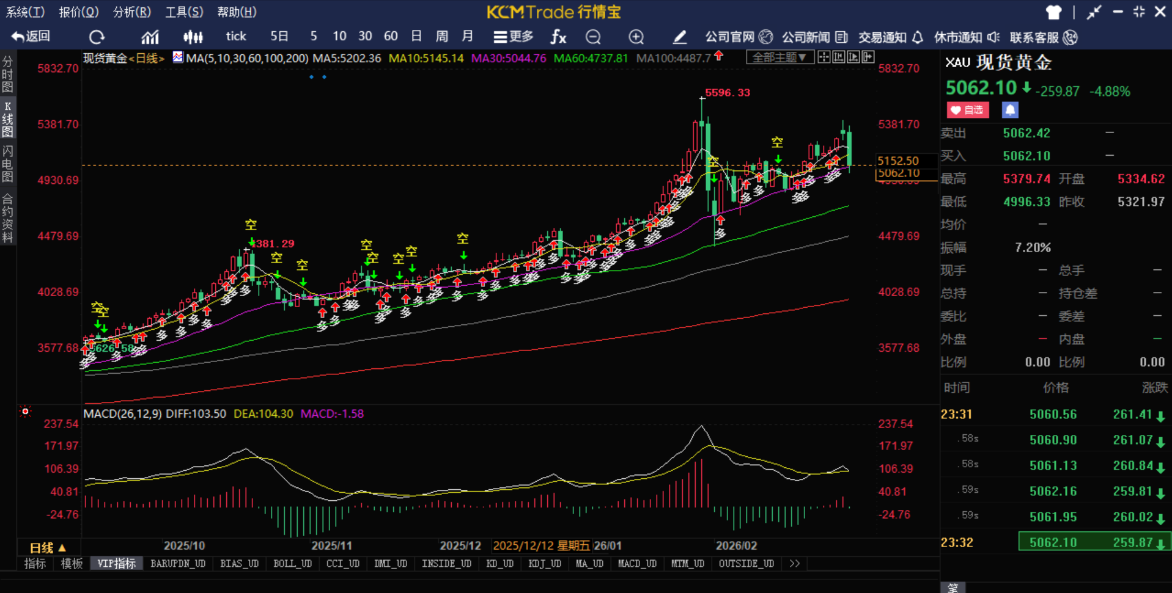Select the MTM_UD indicator
1172x593 pixels.
(x=688, y=564)
